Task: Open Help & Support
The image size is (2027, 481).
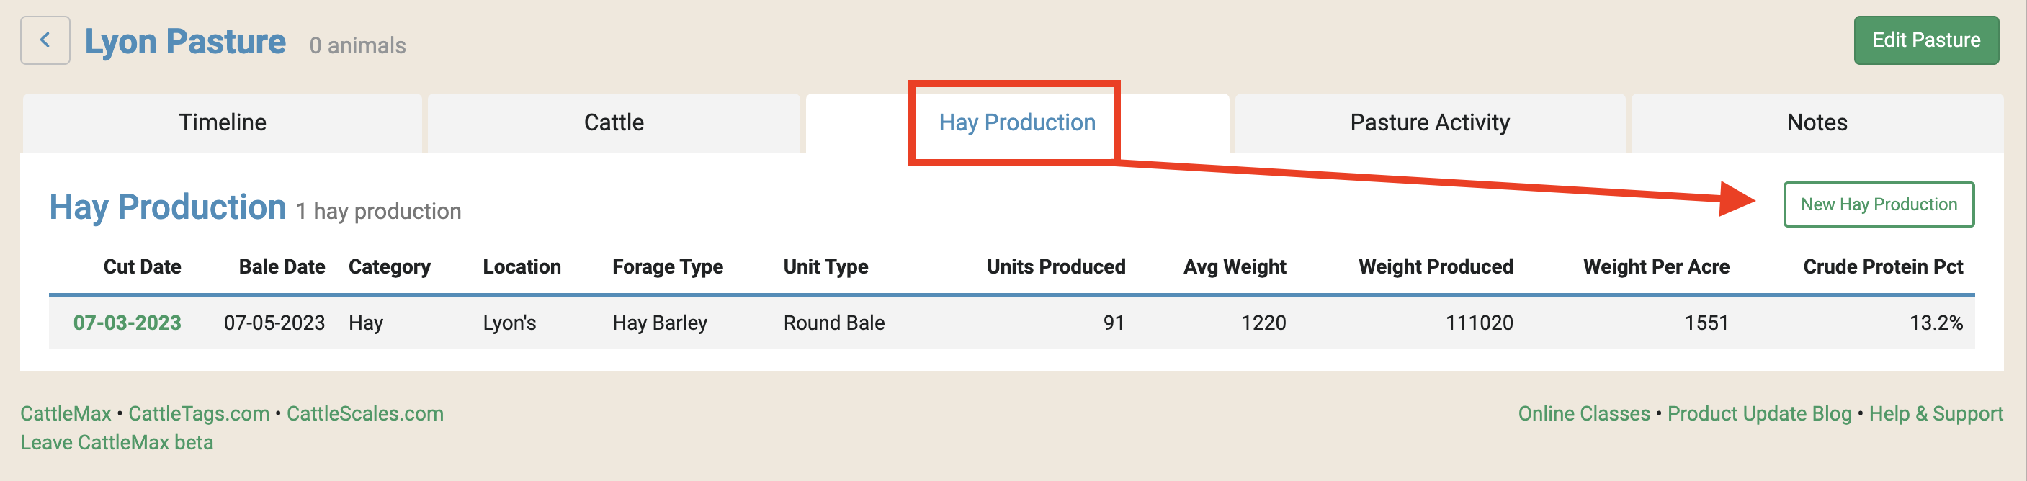Action: (x=1936, y=413)
